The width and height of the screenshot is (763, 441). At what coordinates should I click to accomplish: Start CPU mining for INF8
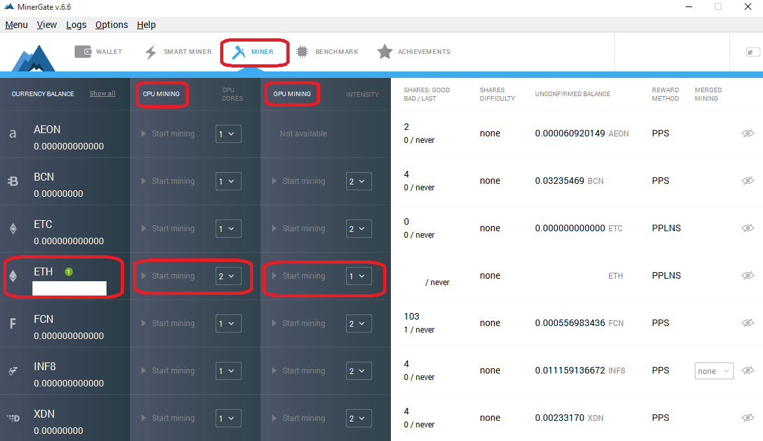coord(168,371)
